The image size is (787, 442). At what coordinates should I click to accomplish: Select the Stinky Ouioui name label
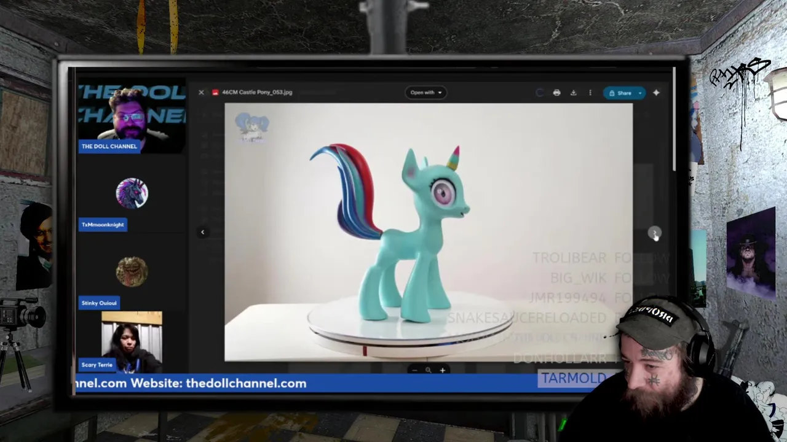[x=99, y=303]
